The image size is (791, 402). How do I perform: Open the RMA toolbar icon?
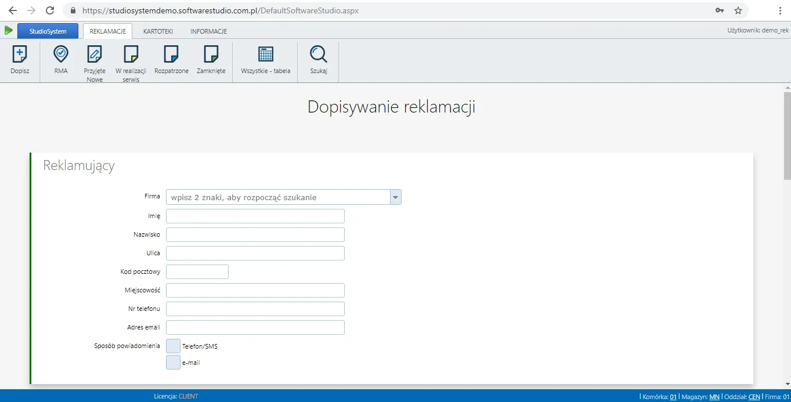pos(61,55)
